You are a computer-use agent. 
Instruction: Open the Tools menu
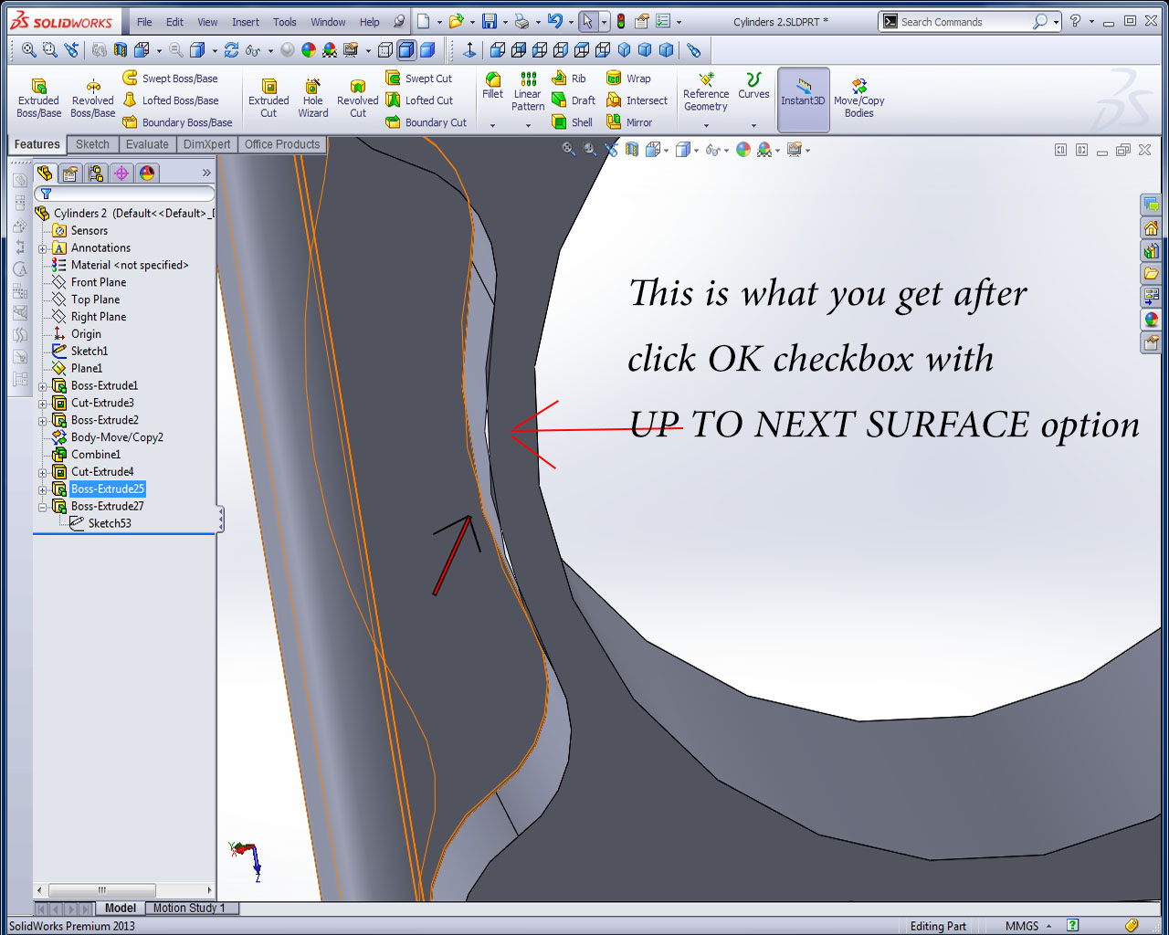285,22
